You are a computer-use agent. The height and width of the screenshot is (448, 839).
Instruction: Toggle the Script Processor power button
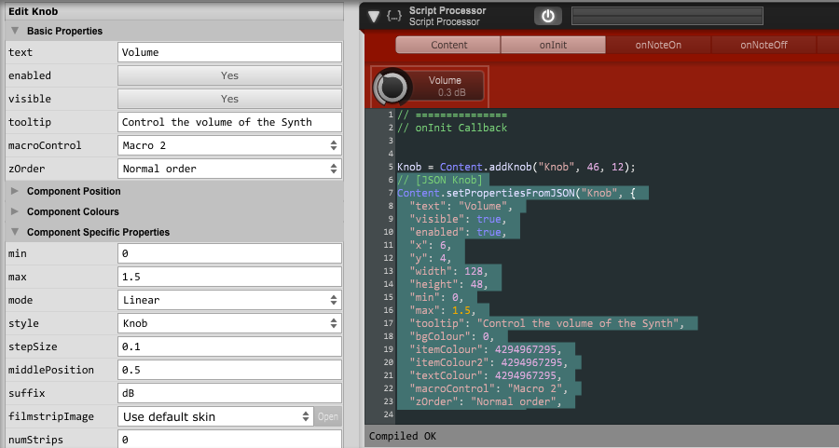tap(548, 16)
